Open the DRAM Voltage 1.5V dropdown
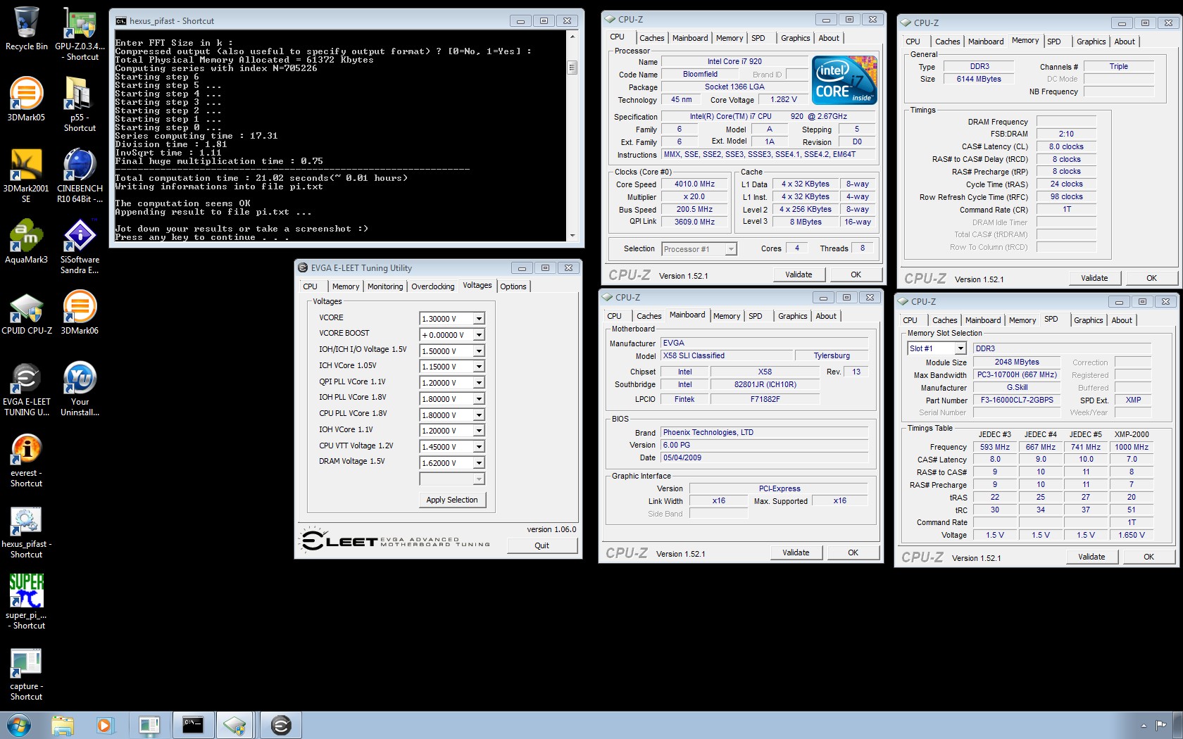This screenshot has height=739, width=1183. pyautogui.click(x=479, y=463)
